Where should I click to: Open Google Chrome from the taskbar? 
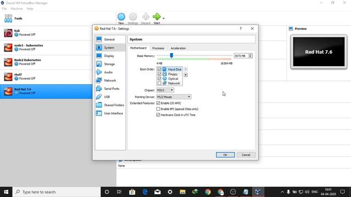tap(208, 192)
